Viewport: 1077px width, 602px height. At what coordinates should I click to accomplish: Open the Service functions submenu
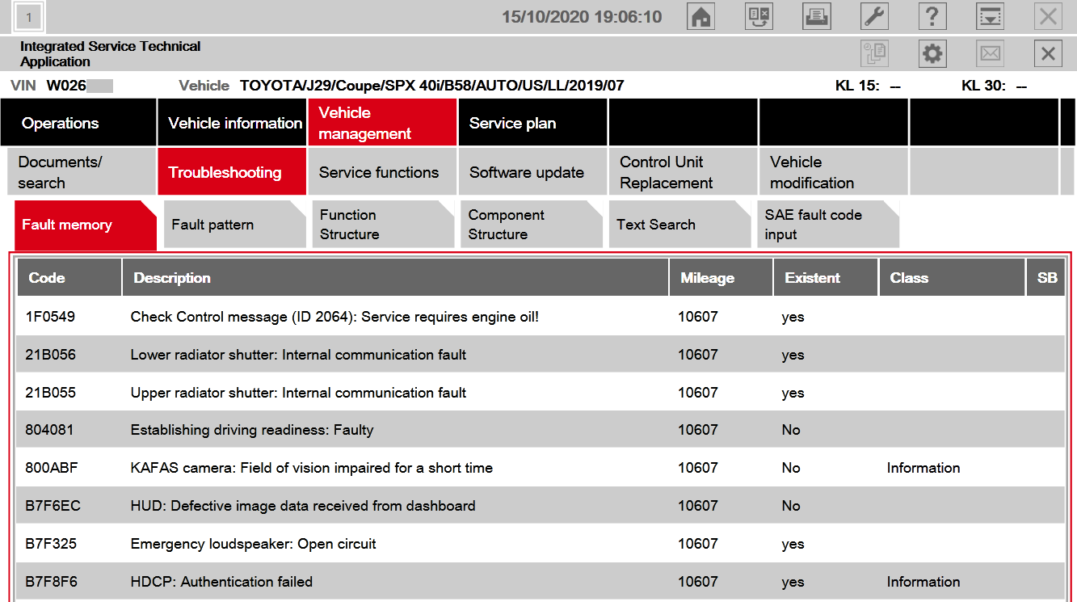tap(378, 172)
